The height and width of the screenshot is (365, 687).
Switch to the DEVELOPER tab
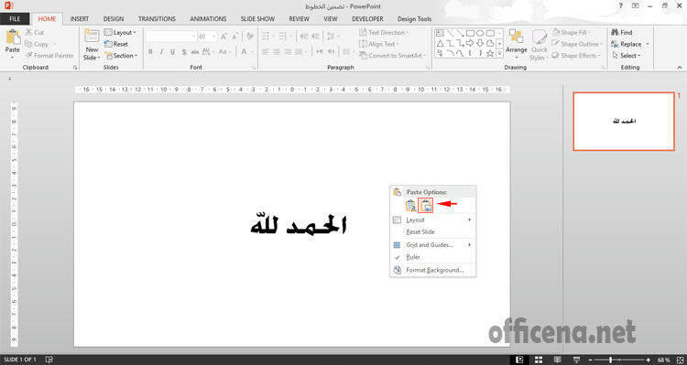[x=367, y=19]
